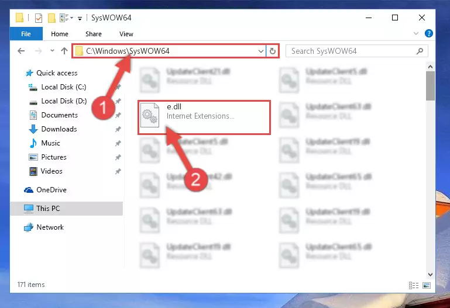This screenshot has height=308, width=450.
Task: Click the OneDrive cloud icon
Action: (29, 190)
